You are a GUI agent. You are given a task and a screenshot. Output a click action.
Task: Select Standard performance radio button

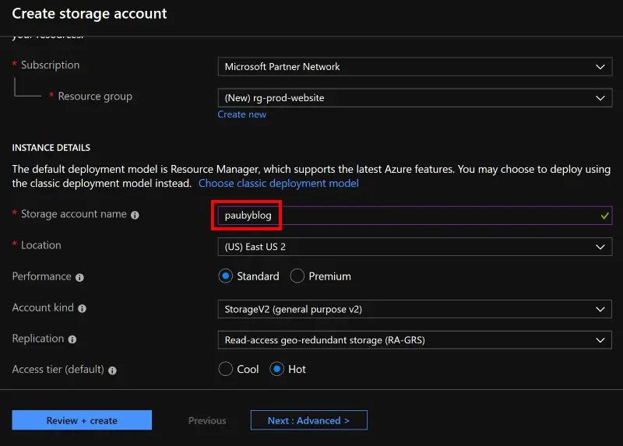point(225,276)
